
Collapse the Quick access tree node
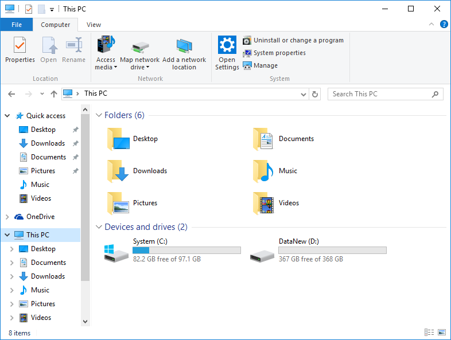pos(7,116)
